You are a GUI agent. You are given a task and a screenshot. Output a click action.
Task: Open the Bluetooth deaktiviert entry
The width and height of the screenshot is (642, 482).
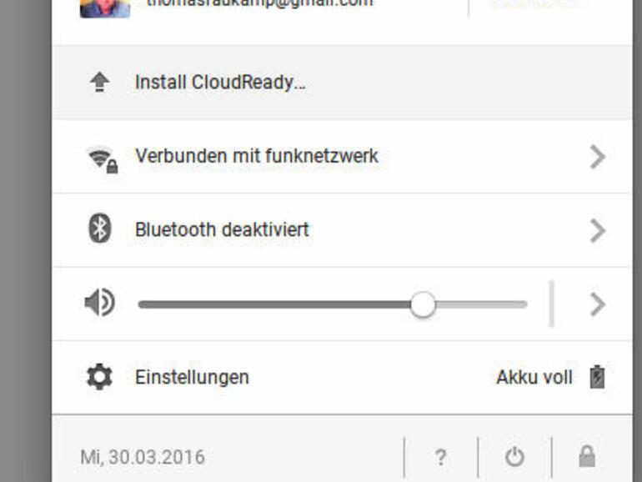click(x=222, y=229)
